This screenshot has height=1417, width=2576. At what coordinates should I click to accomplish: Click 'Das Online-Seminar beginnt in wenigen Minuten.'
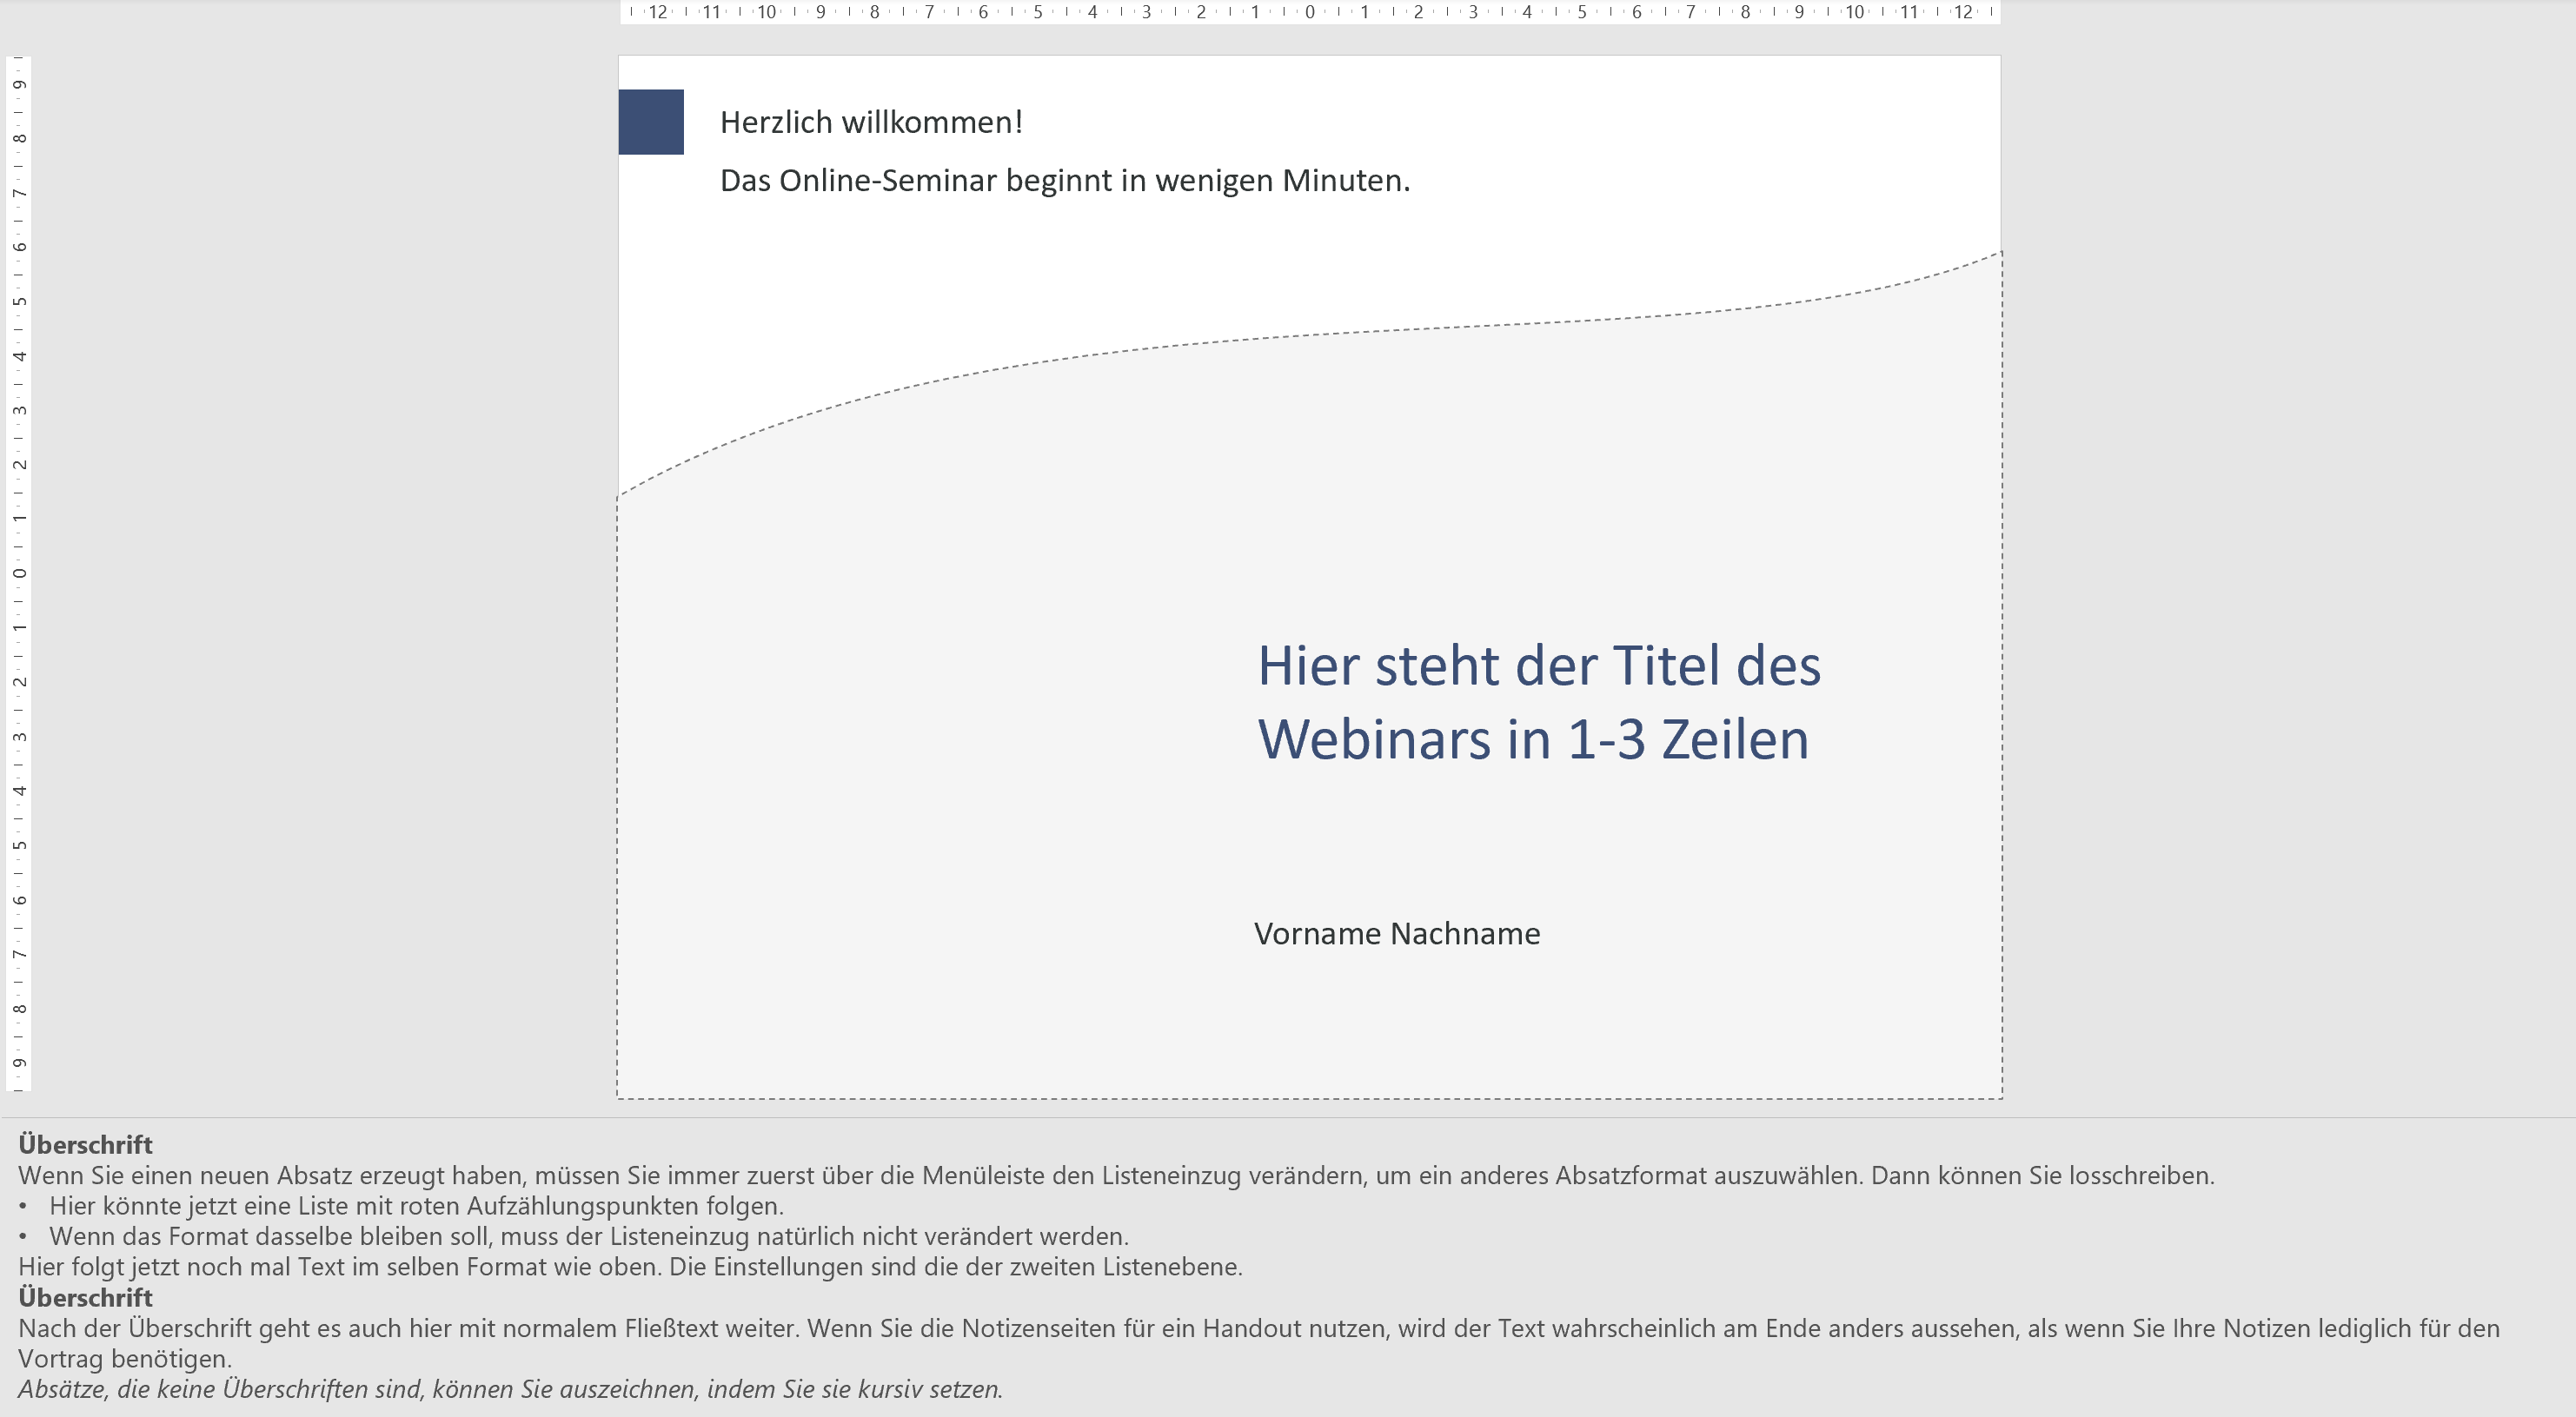[x=1065, y=181]
